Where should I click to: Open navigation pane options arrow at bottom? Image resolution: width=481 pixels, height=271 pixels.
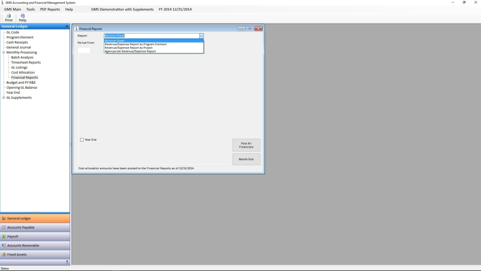[67, 262]
